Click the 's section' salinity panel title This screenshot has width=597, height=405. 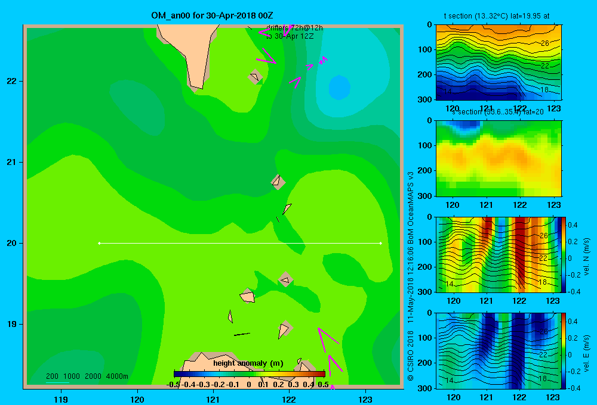[x=497, y=112]
